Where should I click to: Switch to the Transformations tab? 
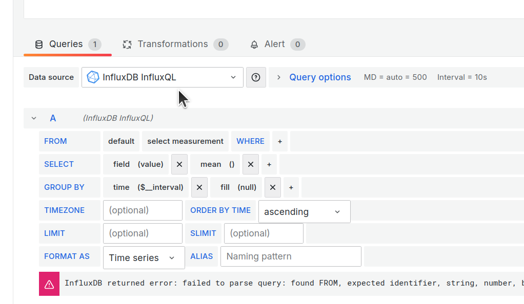click(173, 45)
